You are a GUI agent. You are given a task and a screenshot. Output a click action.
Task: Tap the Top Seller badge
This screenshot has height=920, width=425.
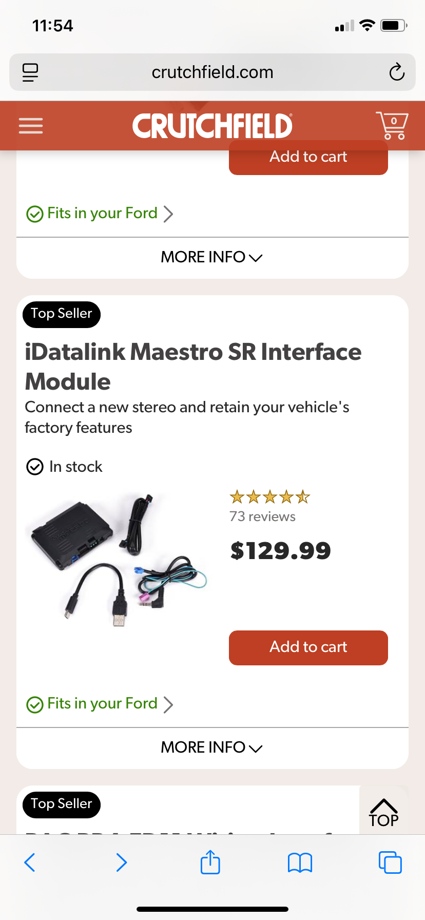(61, 314)
